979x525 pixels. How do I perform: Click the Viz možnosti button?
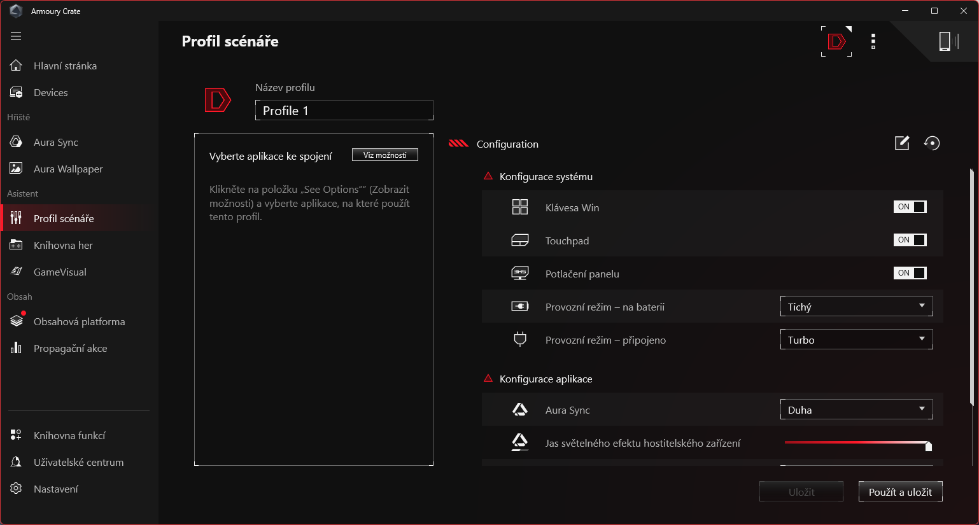(x=385, y=155)
